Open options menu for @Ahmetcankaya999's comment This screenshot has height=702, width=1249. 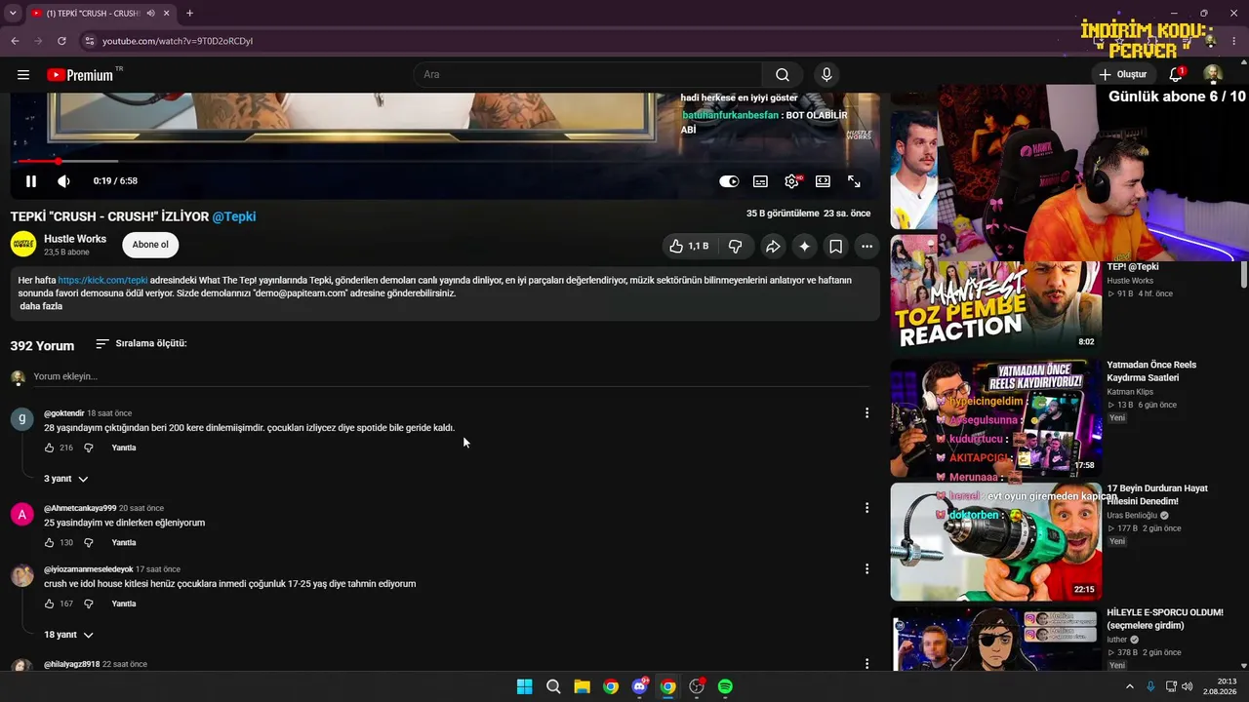tap(866, 508)
